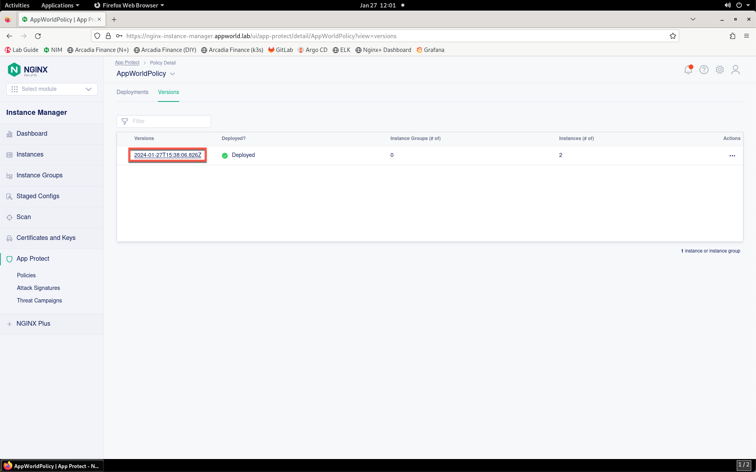Open the Firefox hamburger menu
Screen dimensions: 756x472
pyautogui.click(x=747, y=36)
